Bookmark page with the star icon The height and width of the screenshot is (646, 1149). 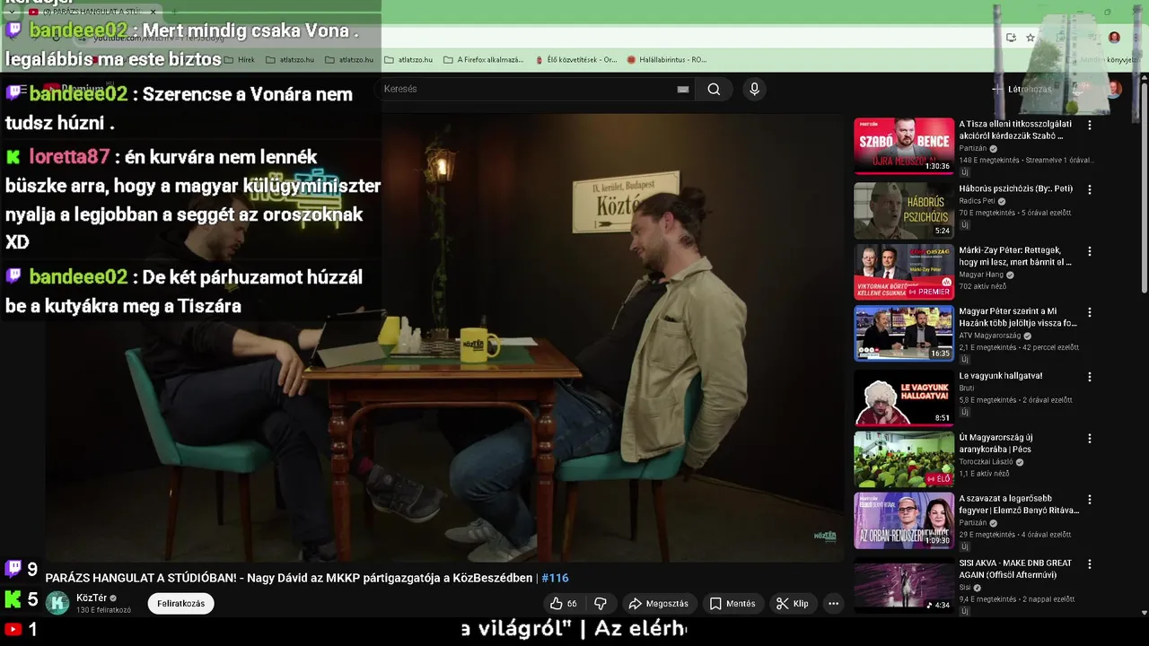[x=1031, y=38]
